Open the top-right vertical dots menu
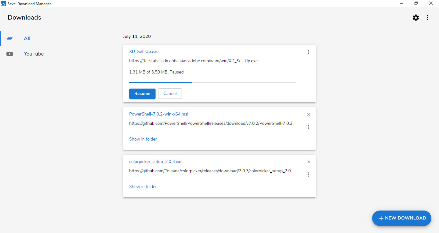Viewport: 439px width, 233px height. [427, 18]
